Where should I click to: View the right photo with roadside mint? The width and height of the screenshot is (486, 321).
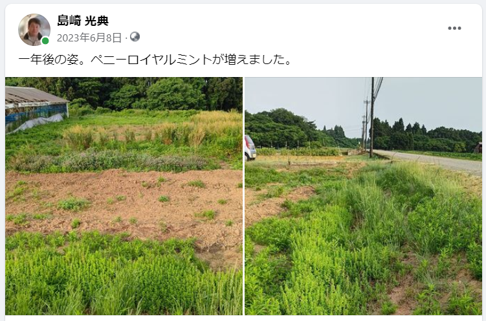click(363, 196)
